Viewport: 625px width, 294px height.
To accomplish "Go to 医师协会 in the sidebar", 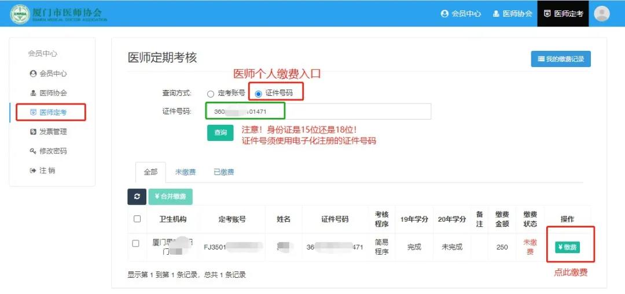I will [49, 93].
